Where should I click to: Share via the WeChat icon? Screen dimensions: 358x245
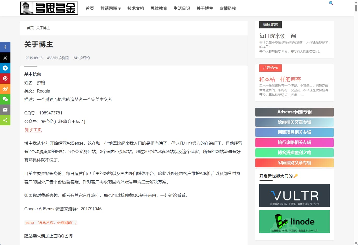pyautogui.click(x=5, y=99)
